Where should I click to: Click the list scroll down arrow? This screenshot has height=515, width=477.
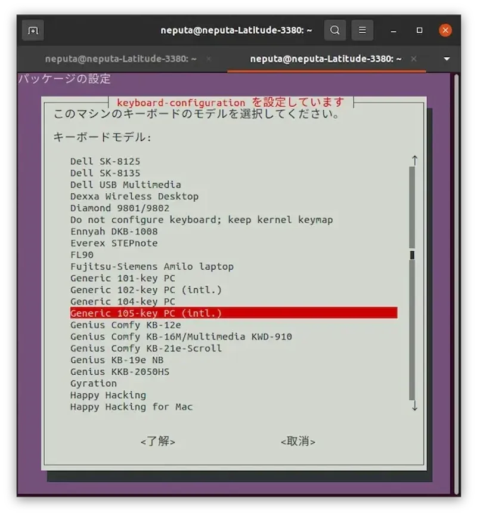click(x=414, y=406)
